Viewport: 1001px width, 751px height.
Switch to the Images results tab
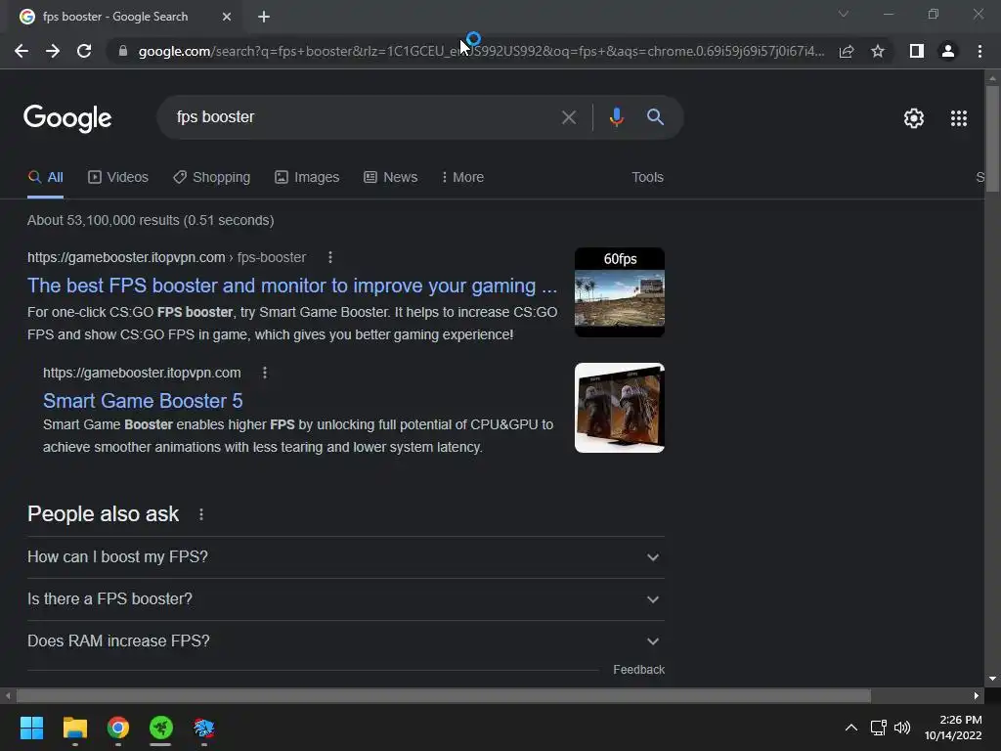(x=307, y=177)
